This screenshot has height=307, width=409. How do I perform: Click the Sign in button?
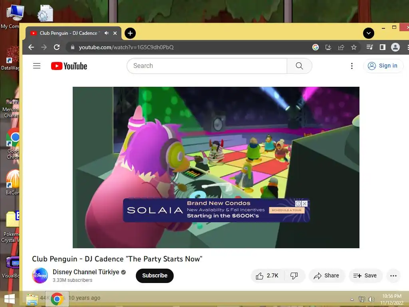click(383, 66)
